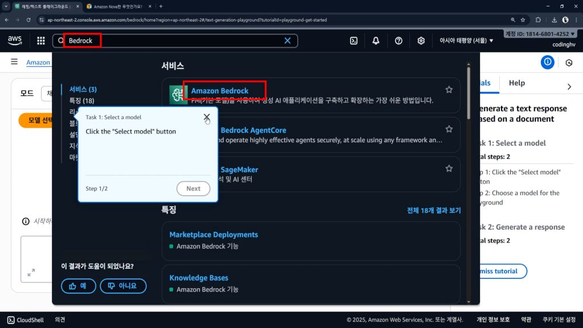Open the SageMaker service result

[x=239, y=170]
